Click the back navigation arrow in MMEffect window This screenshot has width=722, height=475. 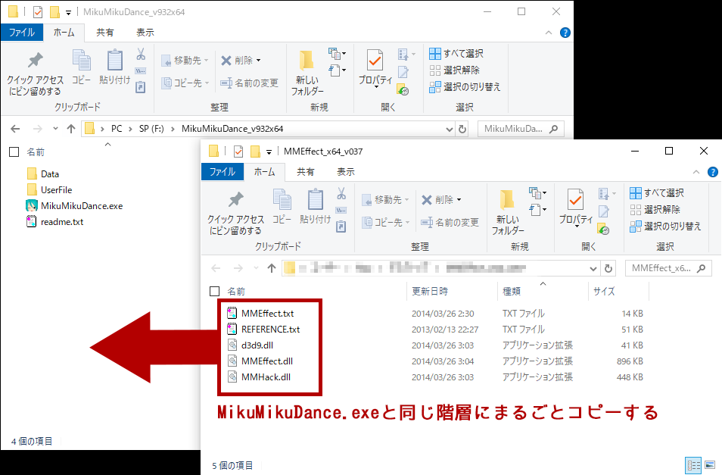(216, 267)
